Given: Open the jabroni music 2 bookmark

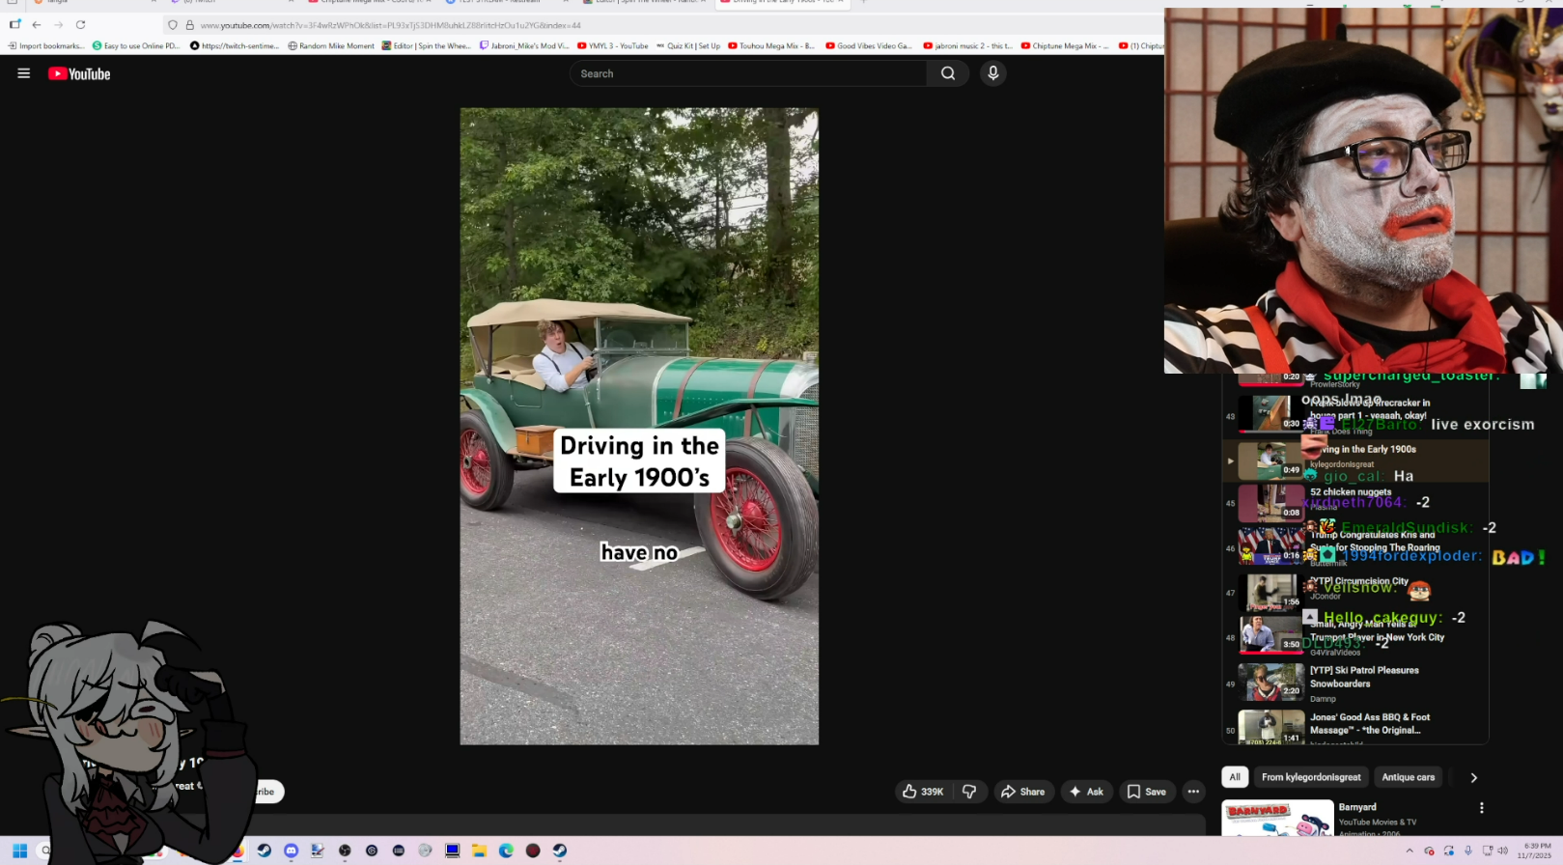Looking at the screenshot, I should [967, 45].
